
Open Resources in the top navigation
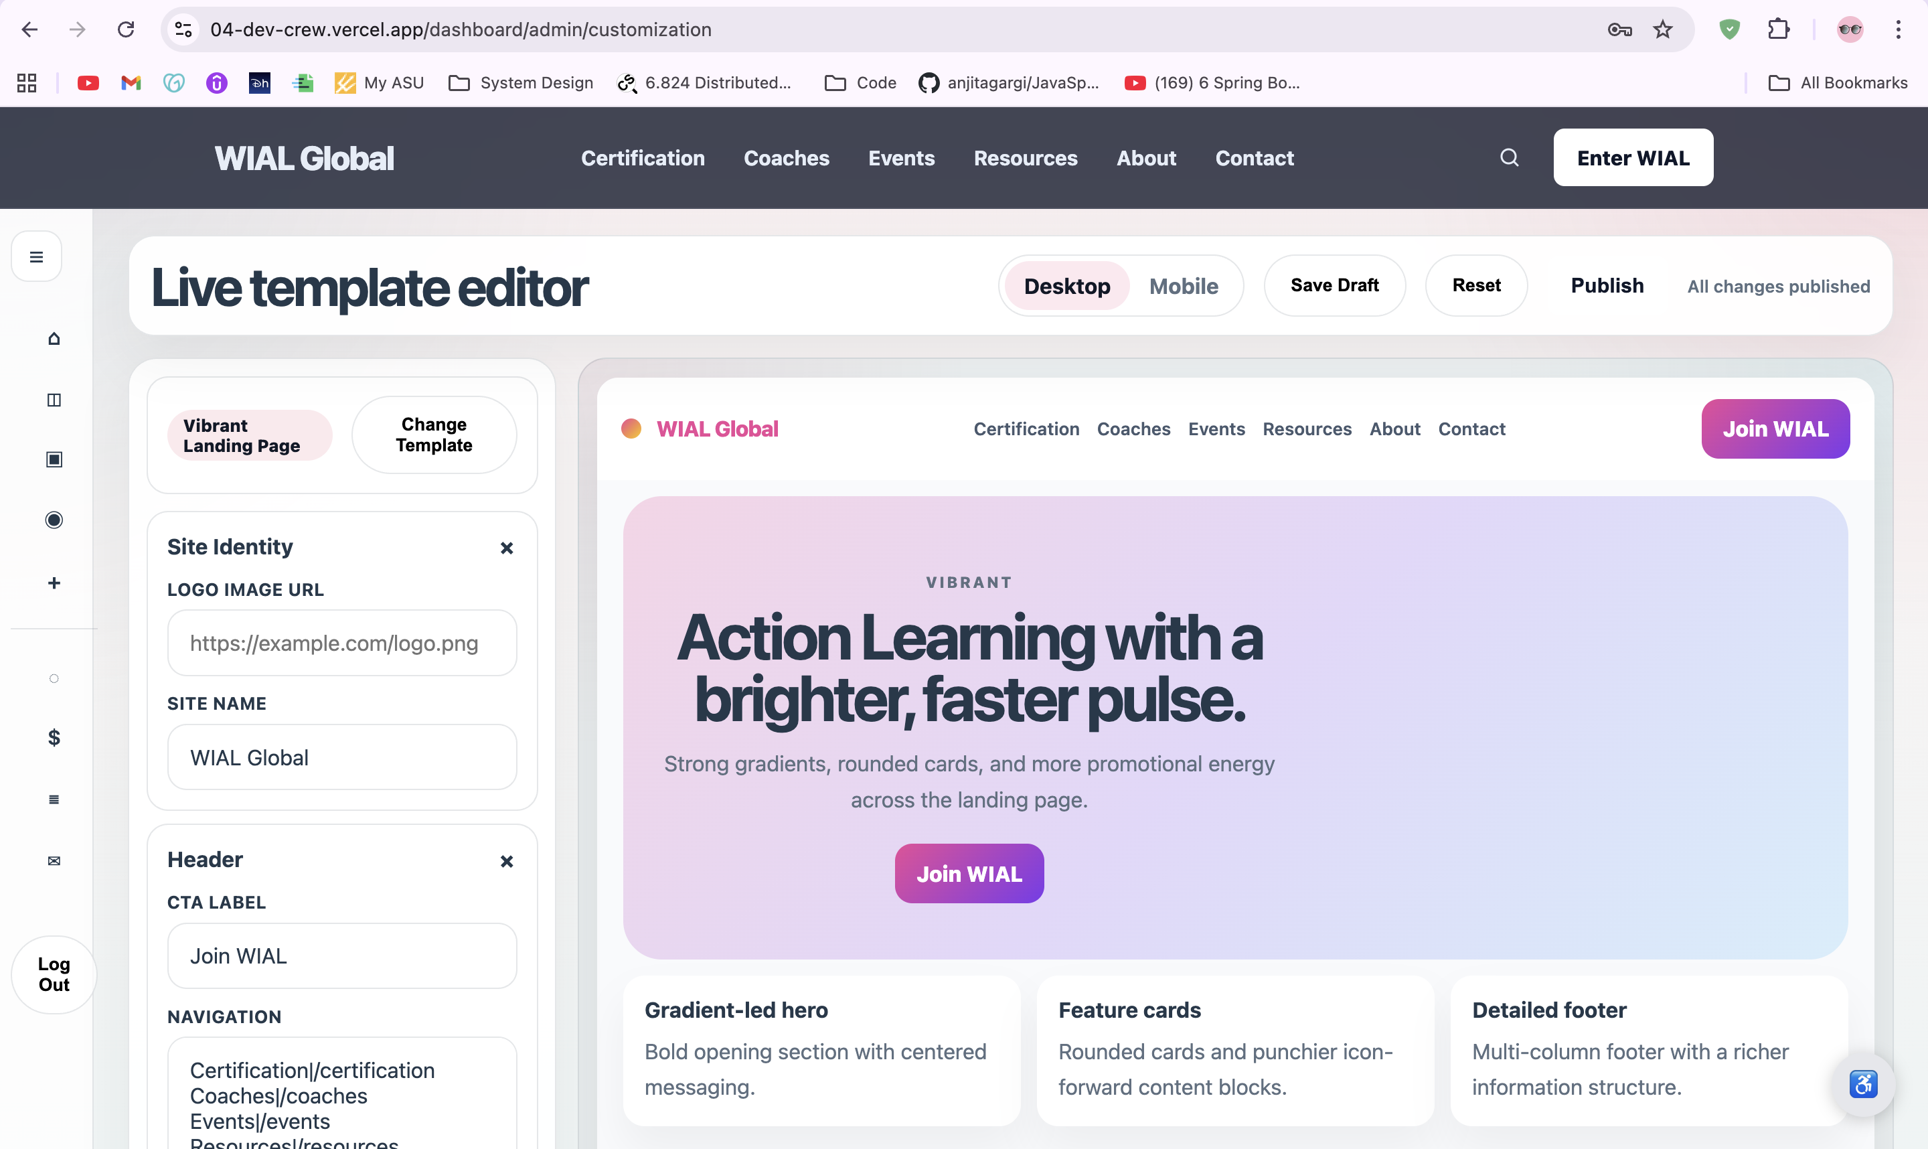click(1025, 158)
